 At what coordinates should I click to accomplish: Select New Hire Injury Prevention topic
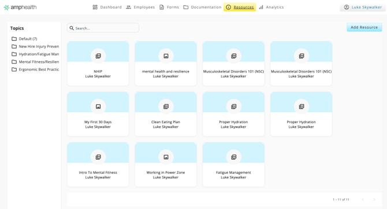[35, 47]
